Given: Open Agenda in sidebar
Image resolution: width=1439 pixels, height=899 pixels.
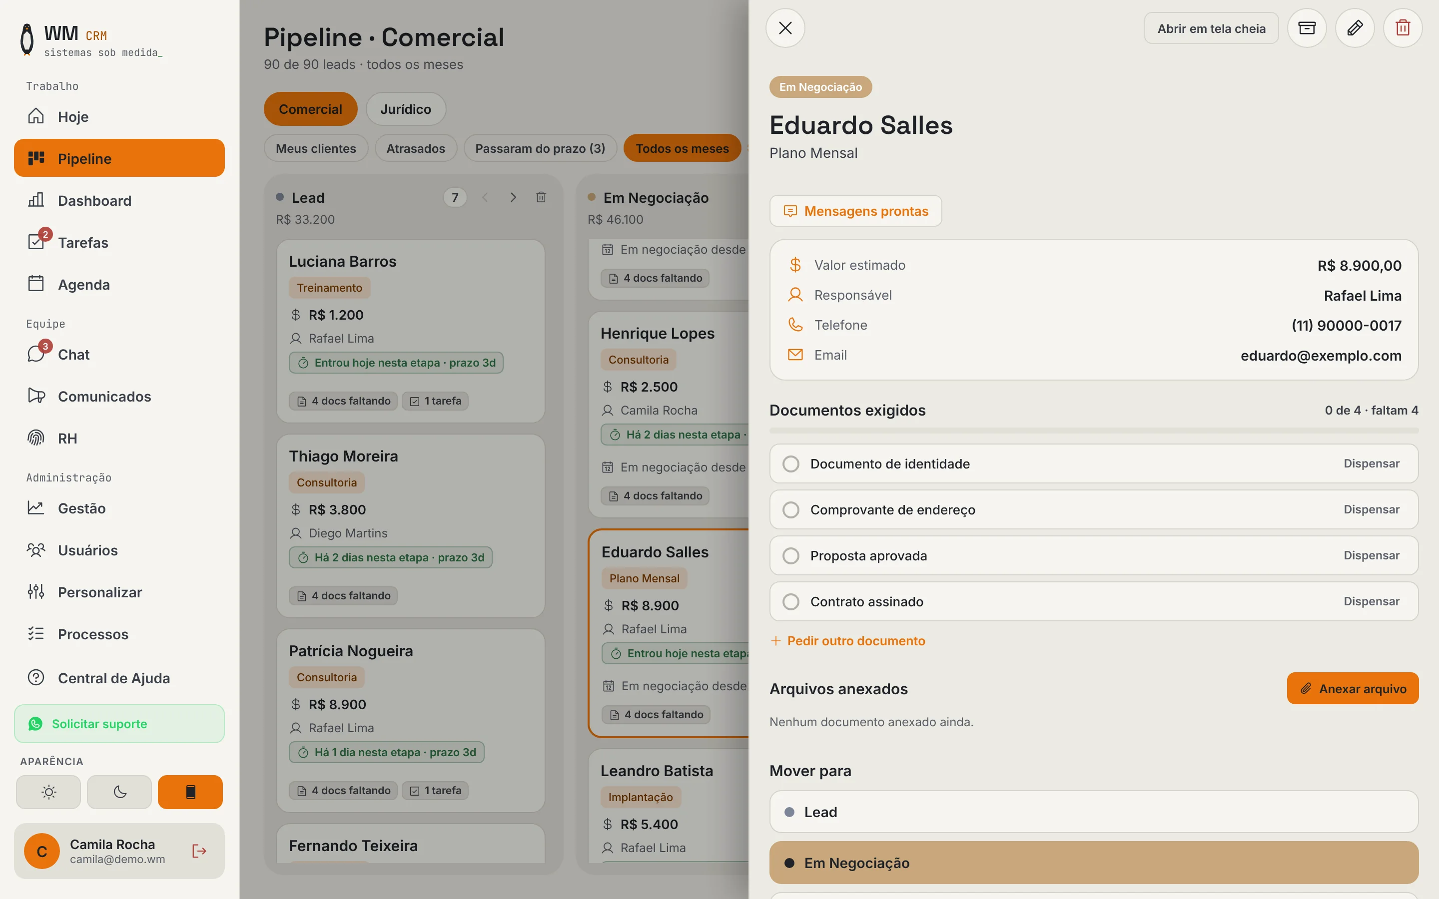Looking at the screenshot, I should 119,284.
